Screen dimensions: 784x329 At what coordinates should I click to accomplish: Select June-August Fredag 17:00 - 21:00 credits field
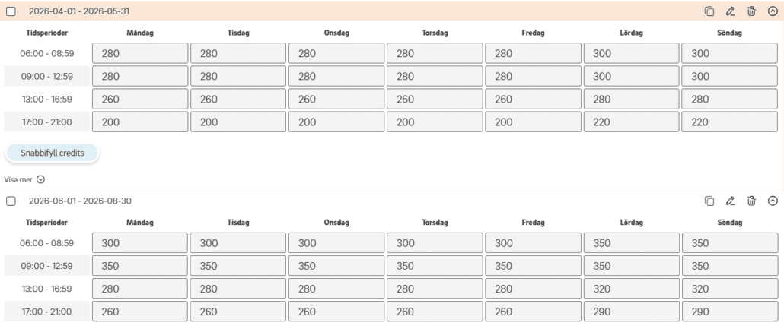533,312
